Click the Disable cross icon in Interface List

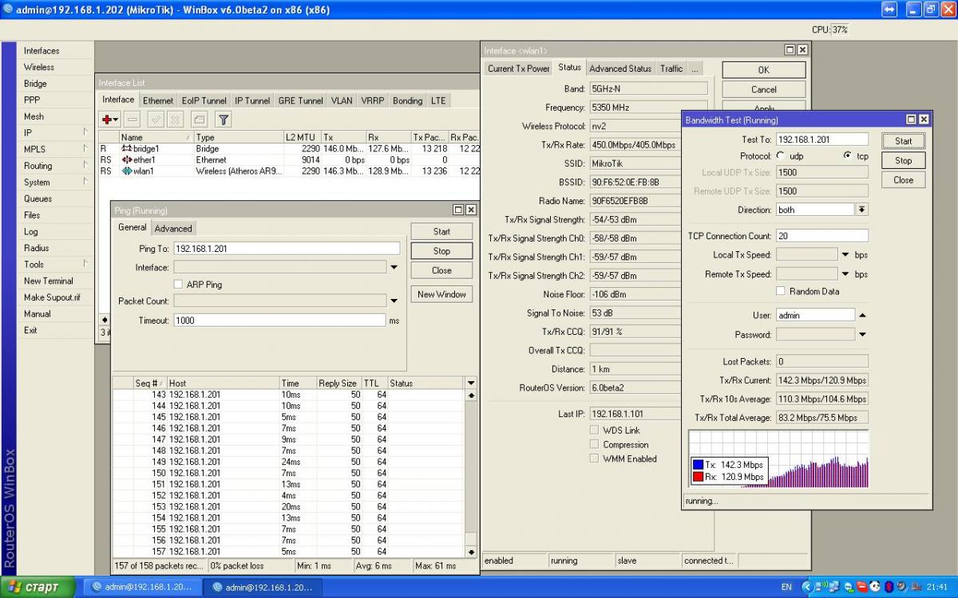click(175, 120)
